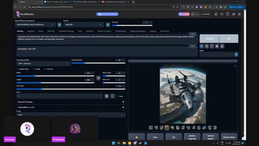
Task: Reload the browser page
Action: [24, 7]
